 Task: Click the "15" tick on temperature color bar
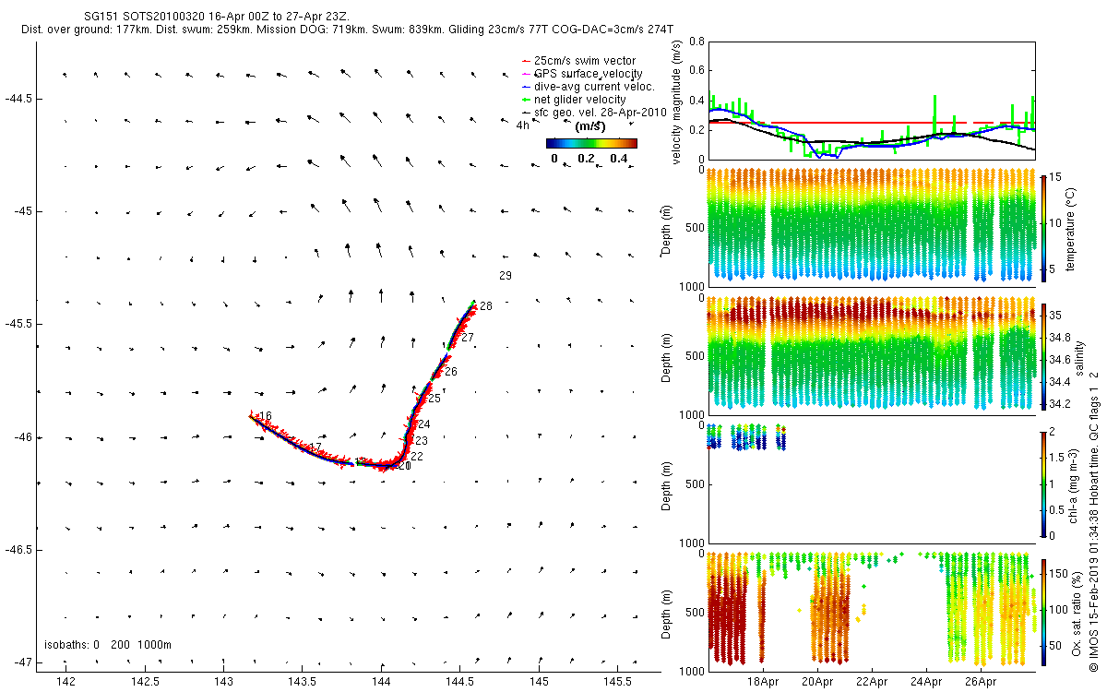coord(1056,177)
